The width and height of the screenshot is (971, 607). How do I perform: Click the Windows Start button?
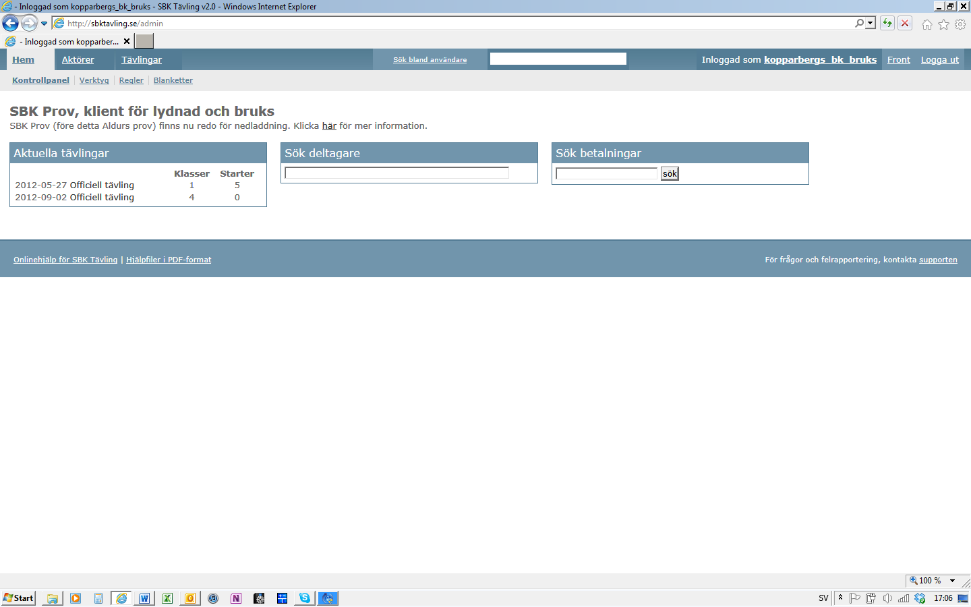(18, 598)
